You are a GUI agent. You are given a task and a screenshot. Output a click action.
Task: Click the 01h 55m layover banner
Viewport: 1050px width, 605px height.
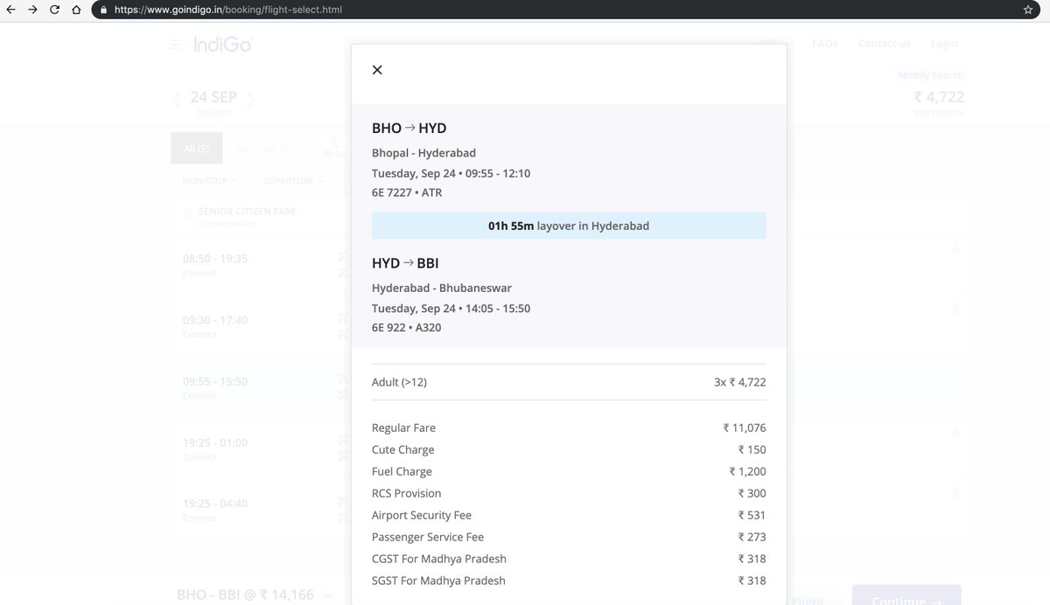click(x=569, y=226)
